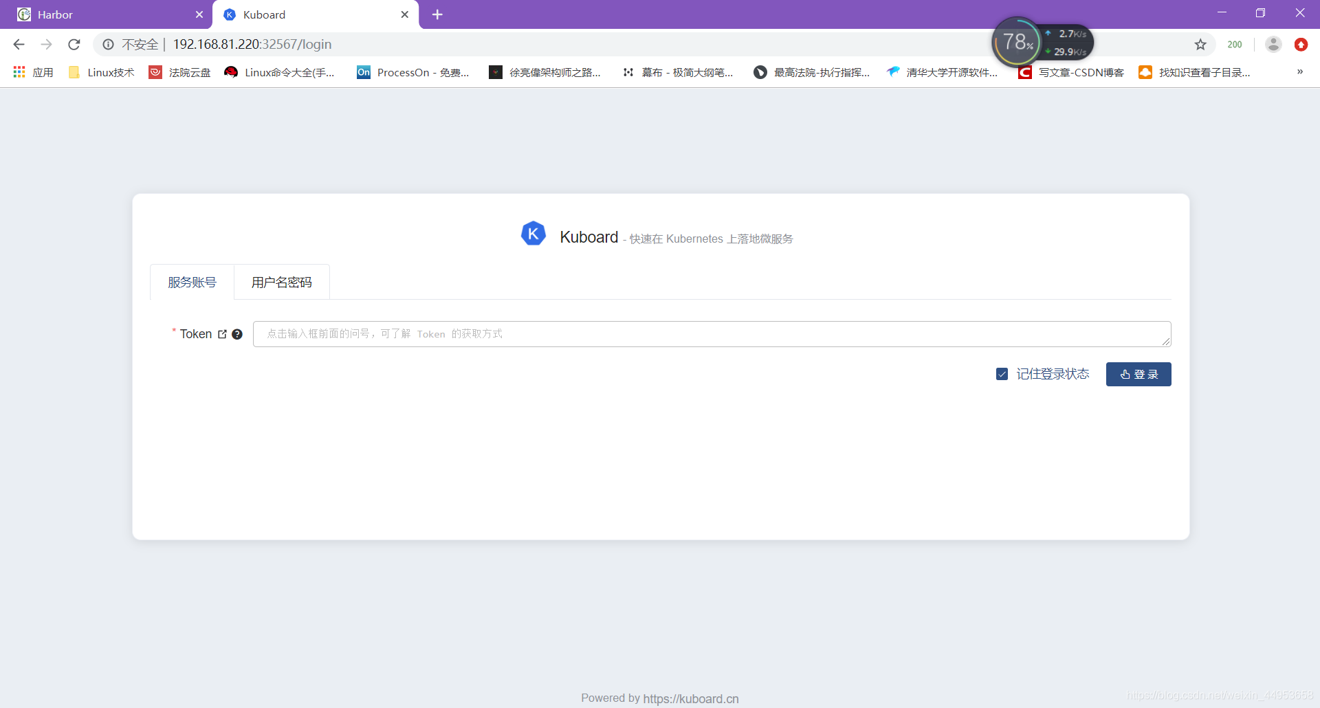The height and width of the screenshot is (708, 1320).
Task: Open the 清华大学开源软件 bookmark
Action: (942, 72)
